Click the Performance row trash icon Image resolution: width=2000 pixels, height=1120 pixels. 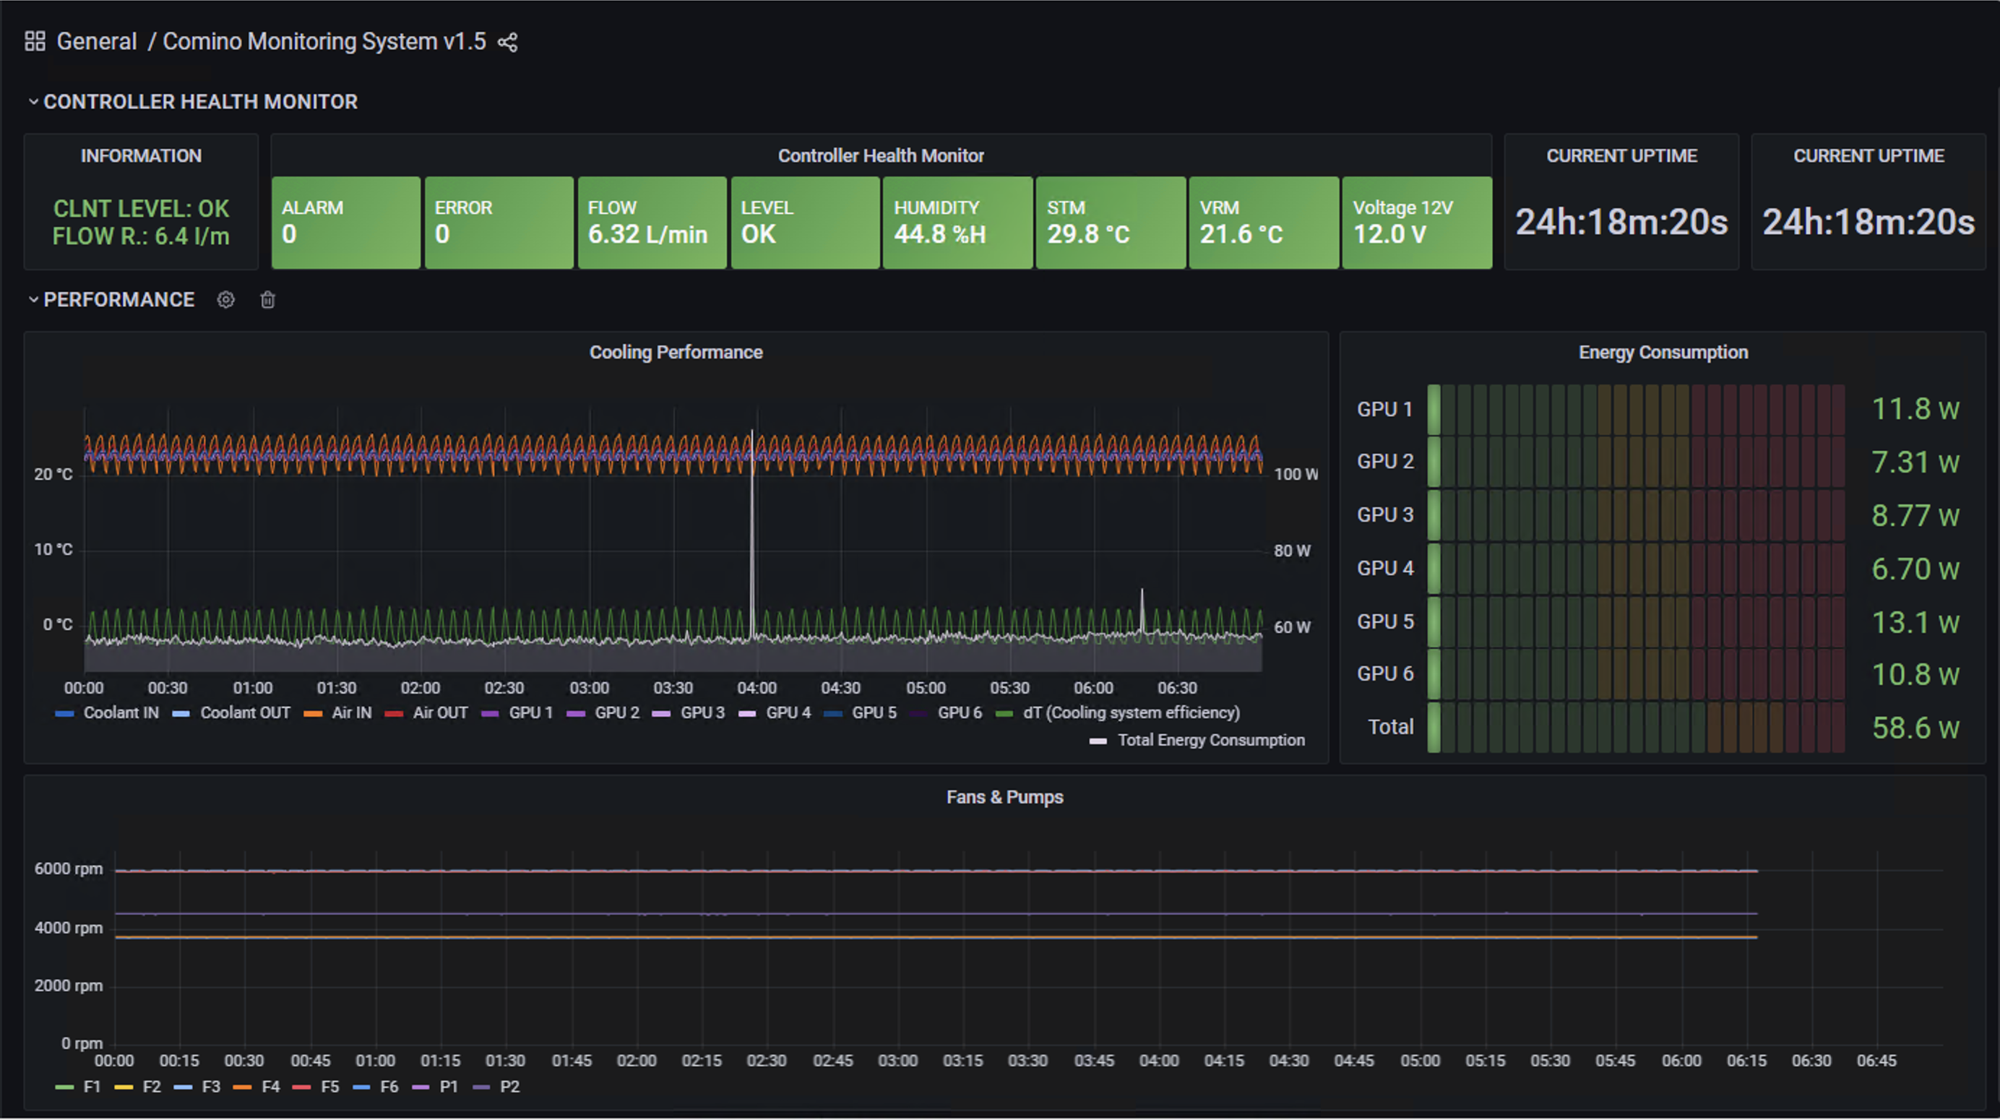coord(267,300)
